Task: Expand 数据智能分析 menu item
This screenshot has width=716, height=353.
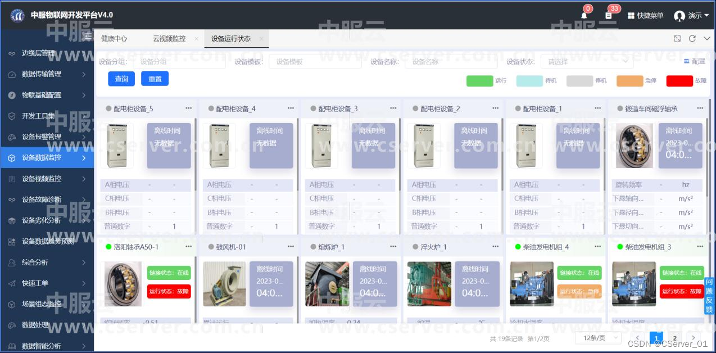Action: click(x=47, y=346)
